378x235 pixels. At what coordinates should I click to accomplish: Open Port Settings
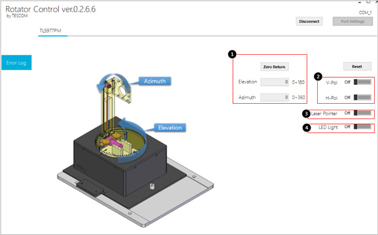click(352, 22)
